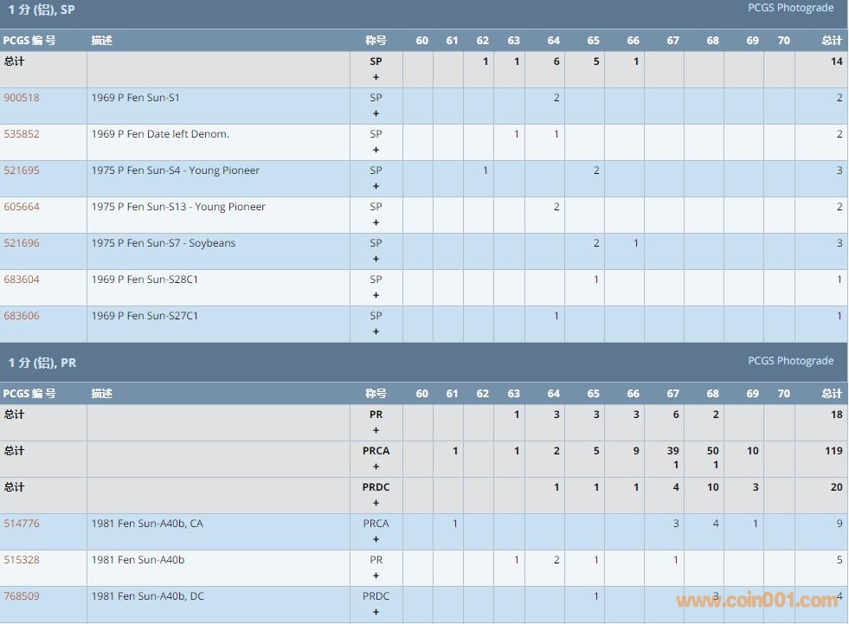Screen dimensions: 849x624
Task: Expand plus sign for Sun-S7 Soybeans row
Action: 376,259
